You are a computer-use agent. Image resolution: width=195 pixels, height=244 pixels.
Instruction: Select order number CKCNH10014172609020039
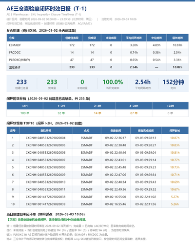tap(45, 204)
